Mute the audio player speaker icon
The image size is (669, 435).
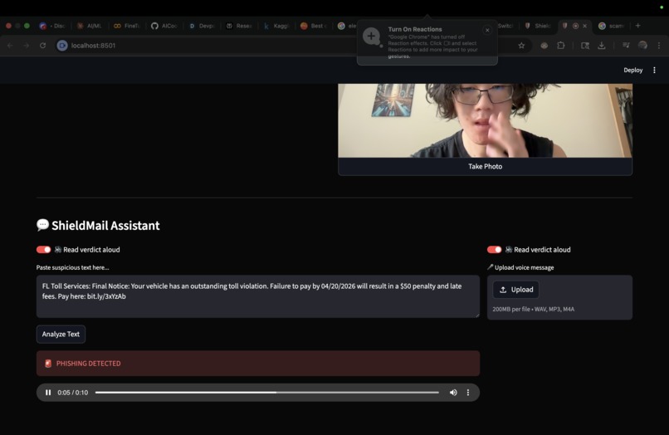coord(453,393)
